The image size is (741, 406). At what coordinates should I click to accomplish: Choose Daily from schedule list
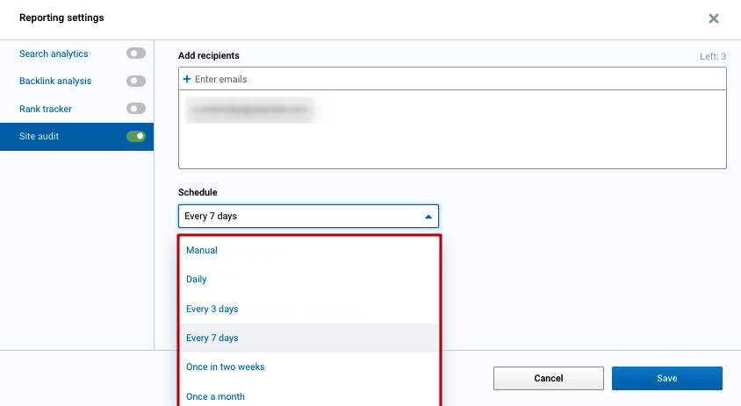tap(197, 280)
